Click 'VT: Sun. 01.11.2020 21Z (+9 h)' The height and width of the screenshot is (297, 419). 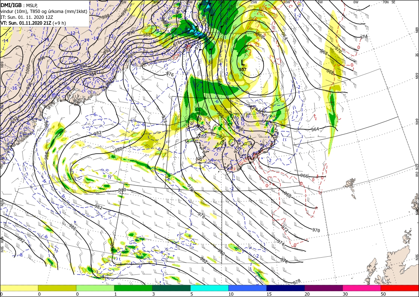click(33, 23)
